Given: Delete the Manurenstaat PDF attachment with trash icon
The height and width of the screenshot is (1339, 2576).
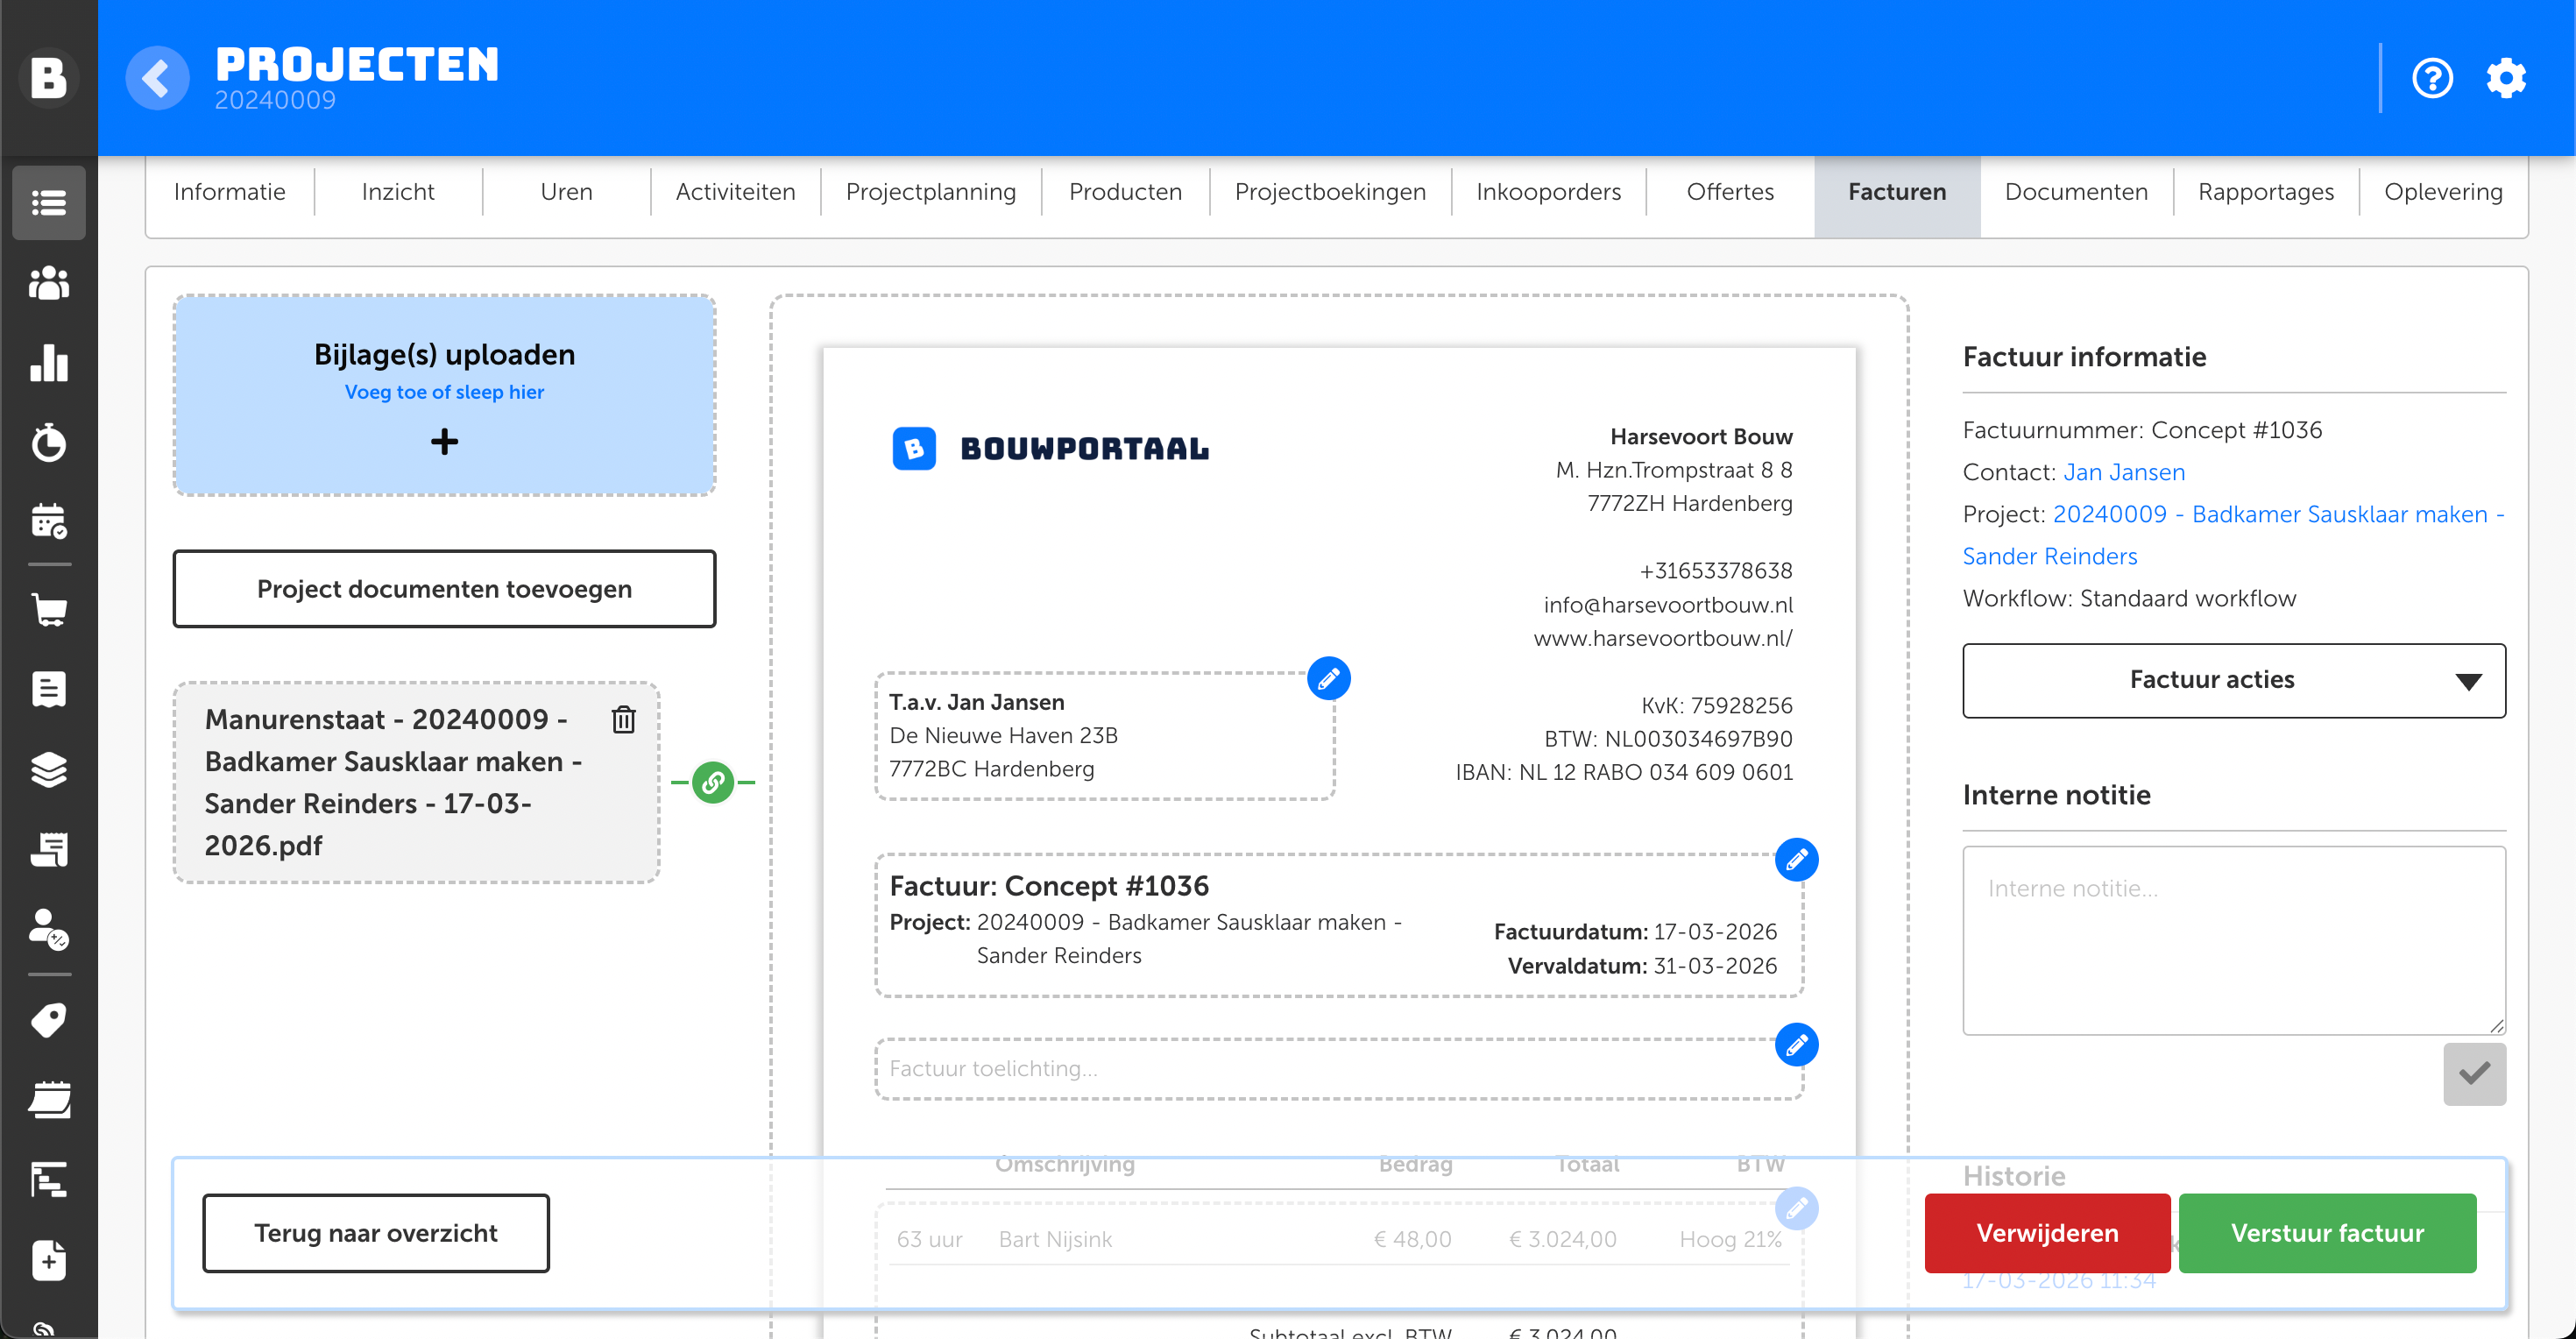Looking at the screenshot, I should [624, 719].
